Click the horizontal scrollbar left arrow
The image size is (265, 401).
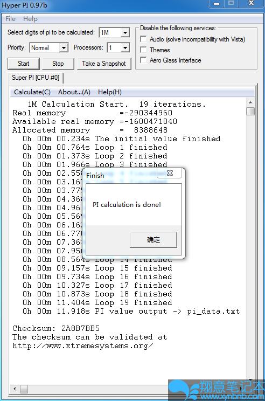tap(15, 389)
